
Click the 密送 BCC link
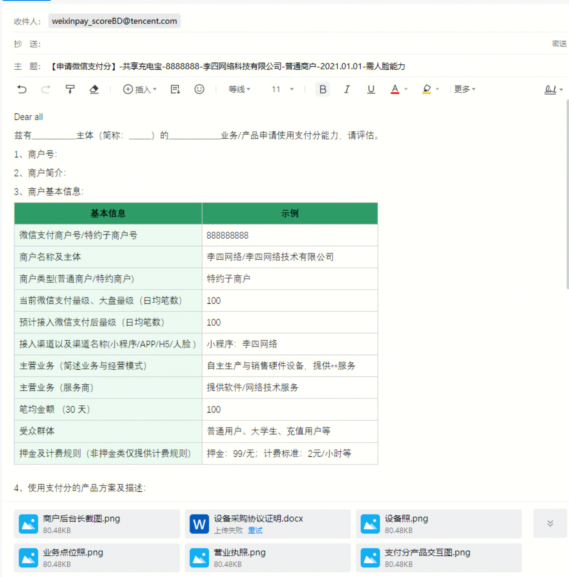coord(559,44)
